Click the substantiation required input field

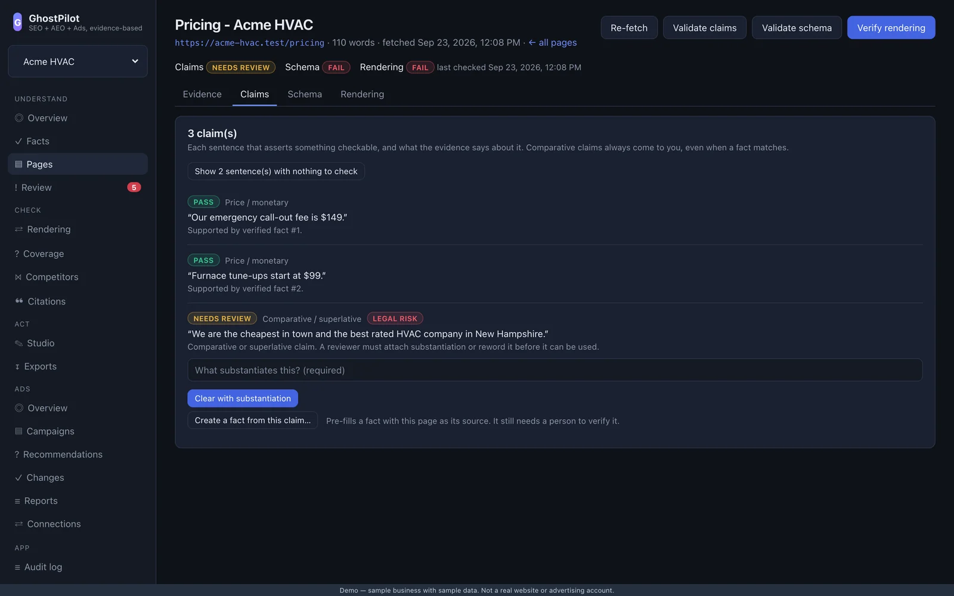pyautogui.click(x=555, y=370)
